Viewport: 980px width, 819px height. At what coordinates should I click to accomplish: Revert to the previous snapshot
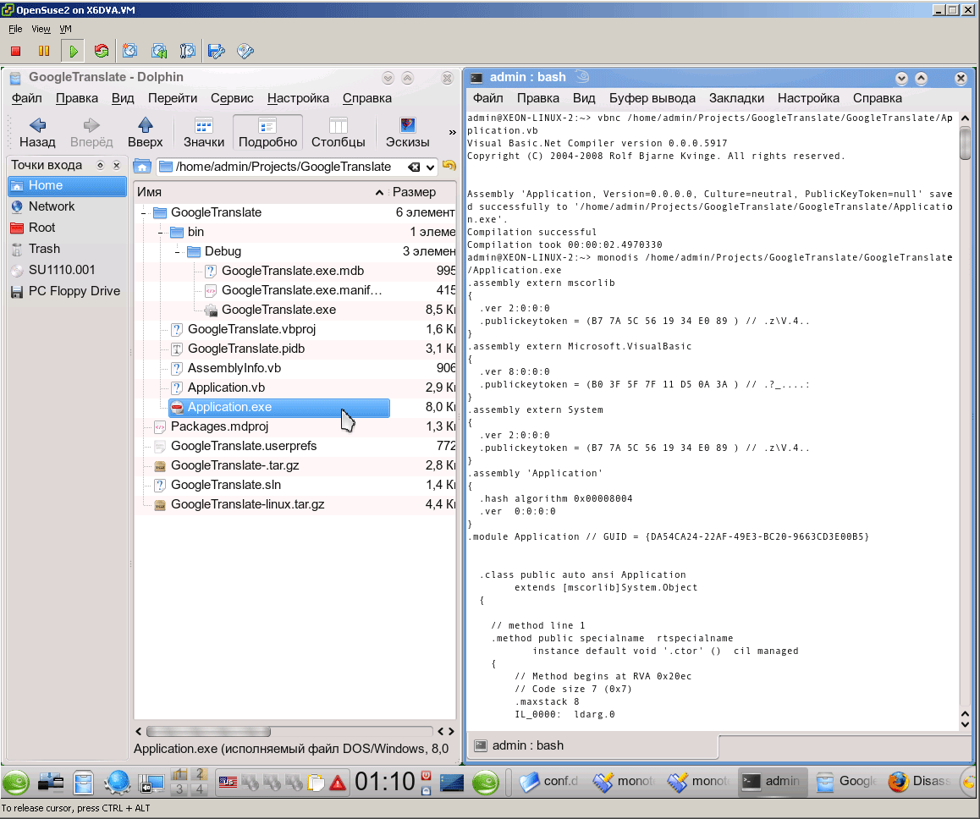click(x=159, y=52)
